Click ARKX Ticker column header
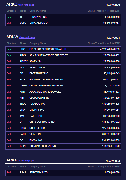Image resolution: width=126 pixels, height=180 pixels. pyautogui.click(x=23, y=167)
